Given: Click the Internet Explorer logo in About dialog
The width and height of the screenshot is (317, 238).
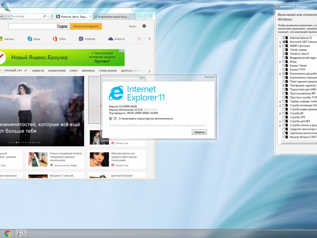Looking at the screenshot, I should click(116, 93).
